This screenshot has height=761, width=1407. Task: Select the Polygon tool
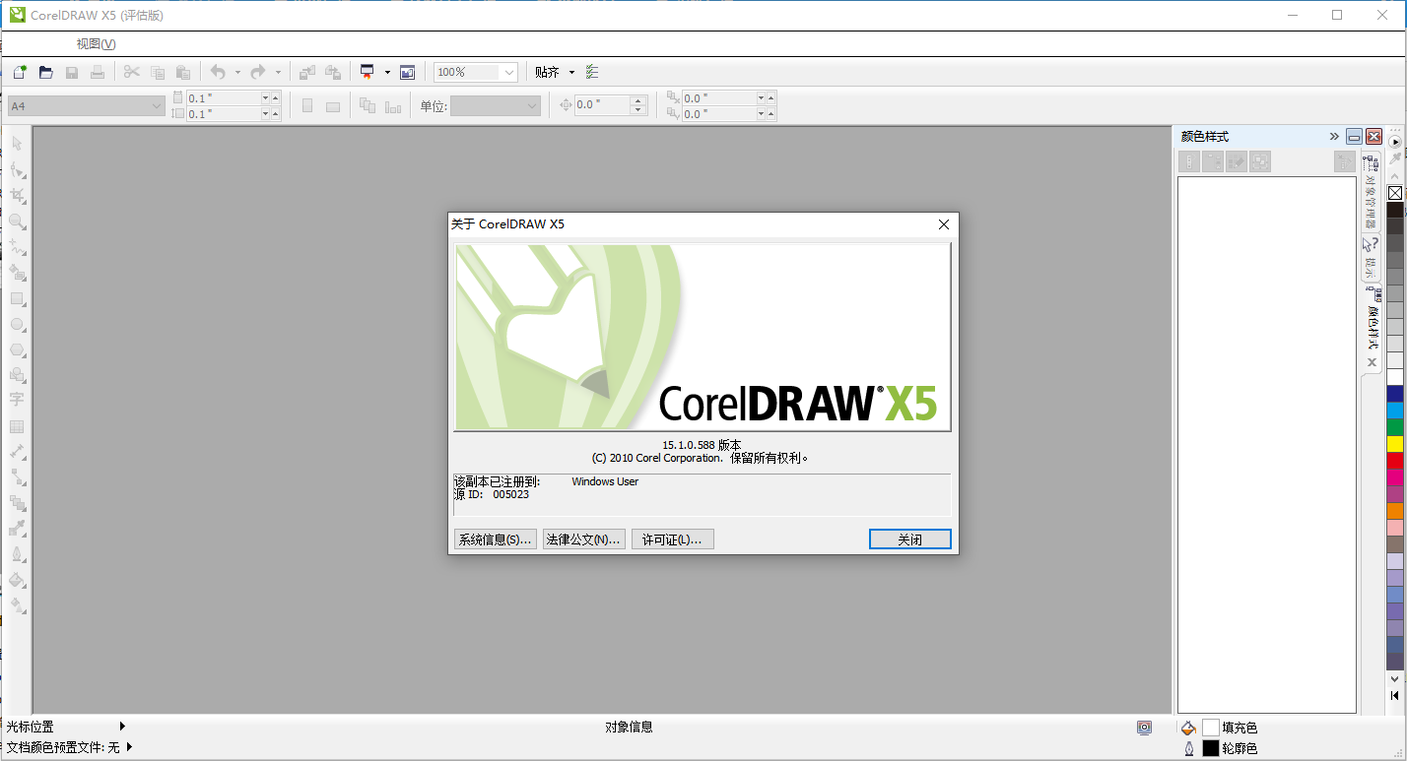16,350
